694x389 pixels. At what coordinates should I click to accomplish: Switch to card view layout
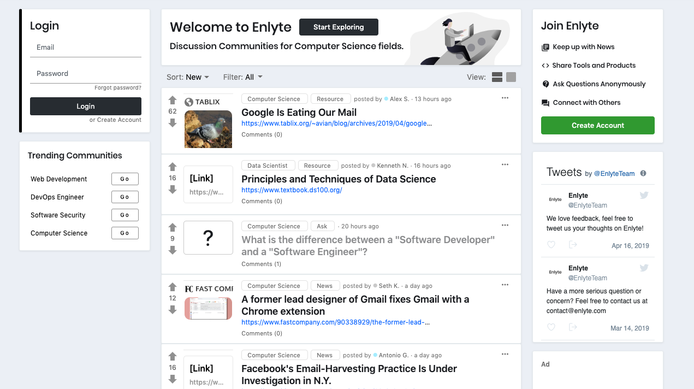(x=511, y=77)
